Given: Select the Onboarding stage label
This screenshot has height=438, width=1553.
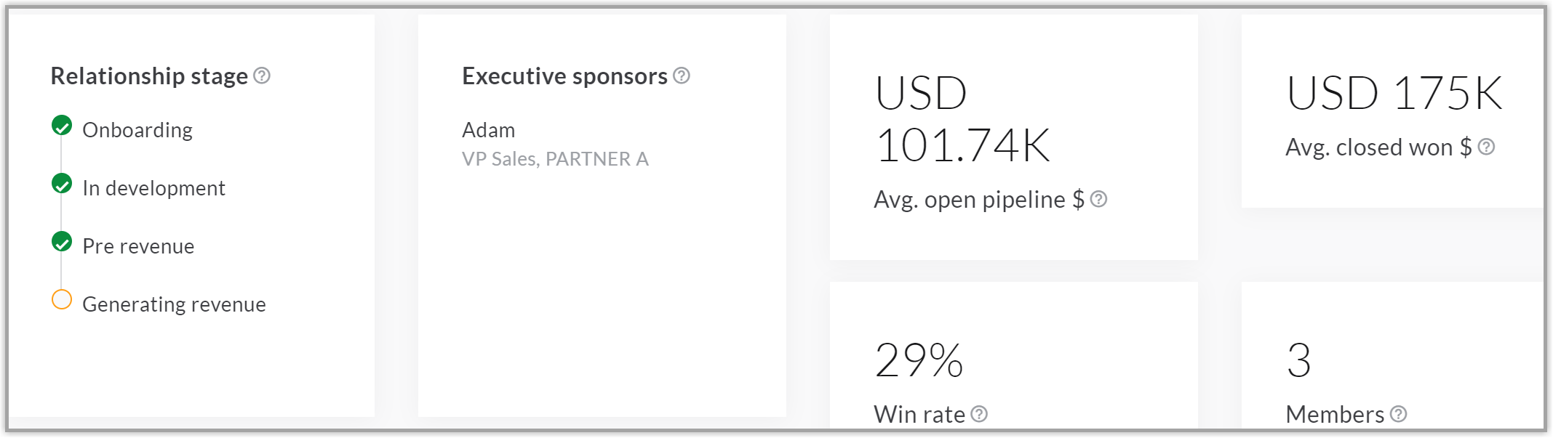Looking at the screenshot, I should [137, 130].
